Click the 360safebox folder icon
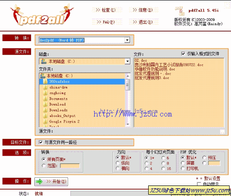This screenshot has width=231, height=196. click(x=45, y=81)
